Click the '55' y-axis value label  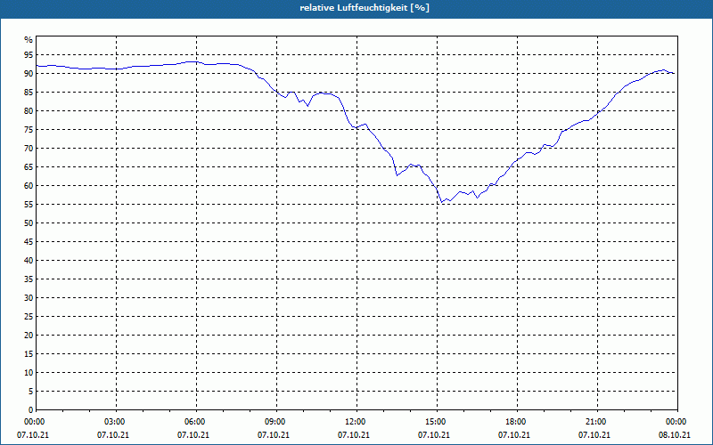point(29,205)
